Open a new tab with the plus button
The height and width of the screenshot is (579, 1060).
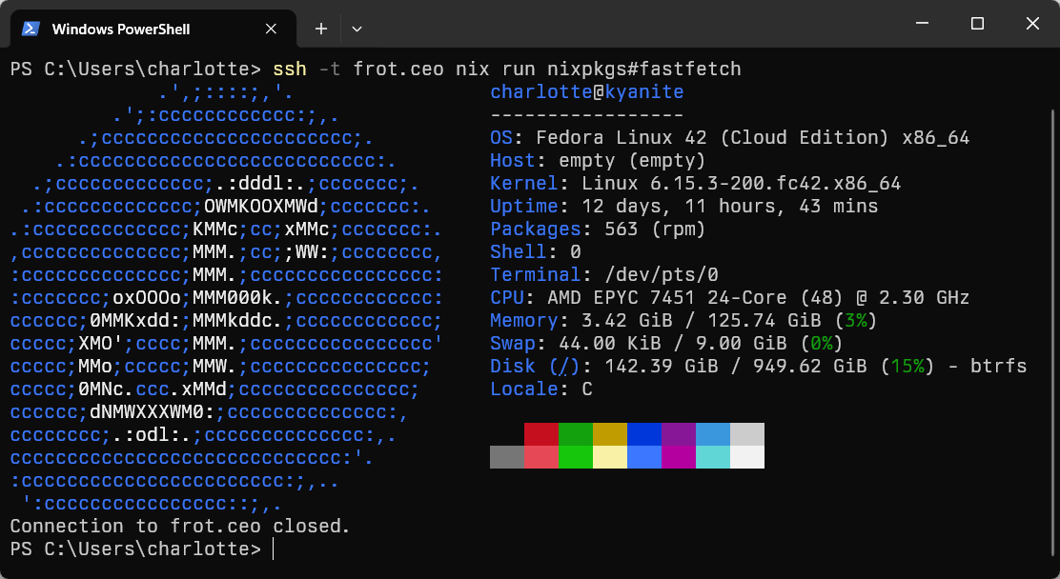[321, 29]
